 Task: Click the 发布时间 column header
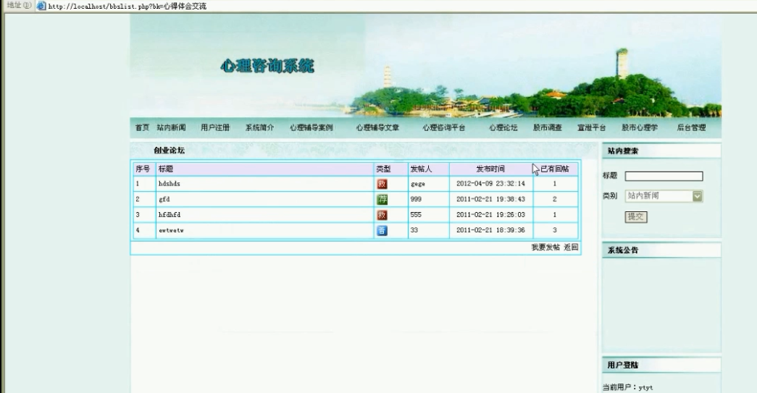click(490, 169)
